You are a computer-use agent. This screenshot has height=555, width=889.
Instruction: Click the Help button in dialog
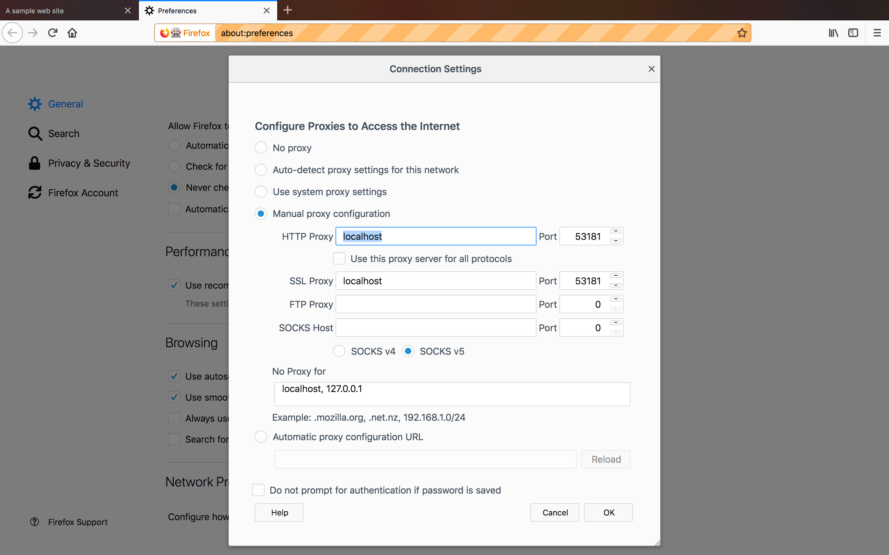[x=279, y=512]
